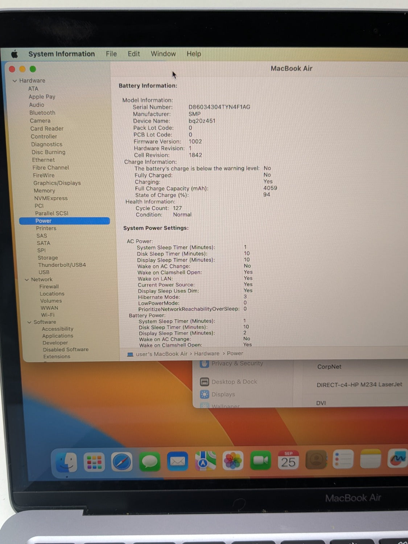Open the System Information menu
The image size is (408, 544).
tap(62, 54)
